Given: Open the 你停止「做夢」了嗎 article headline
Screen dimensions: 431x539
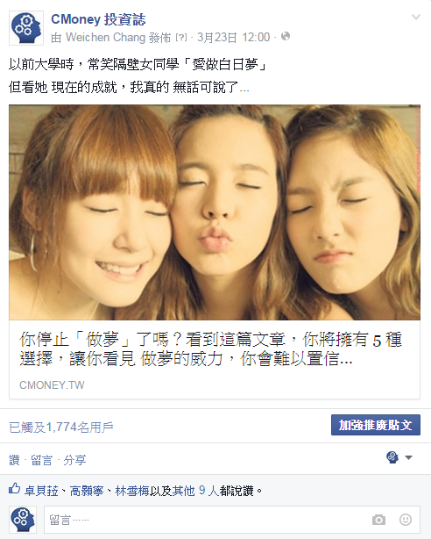Looking at the screenshot, I should point(210,349).
